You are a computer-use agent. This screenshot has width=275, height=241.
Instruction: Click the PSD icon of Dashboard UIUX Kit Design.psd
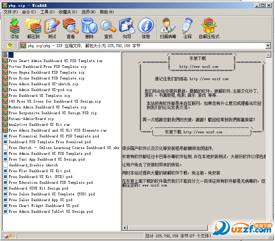5,188
